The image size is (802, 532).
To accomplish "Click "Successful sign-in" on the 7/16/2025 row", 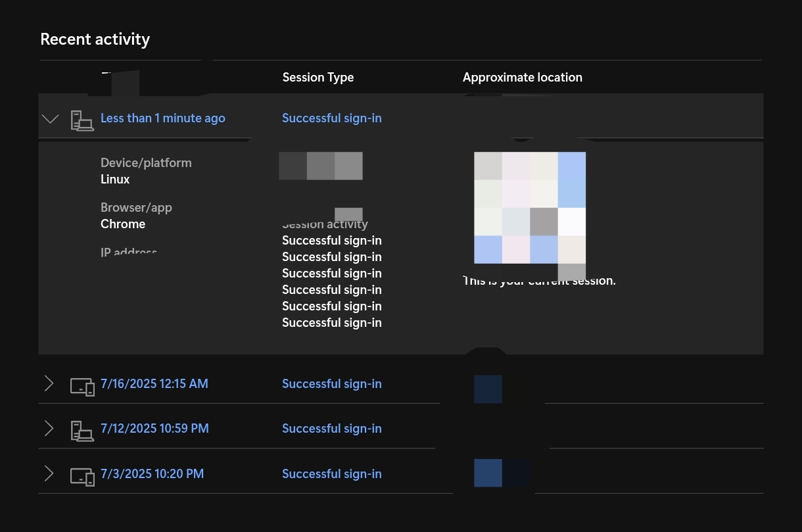I will click(x=331, y=383).
